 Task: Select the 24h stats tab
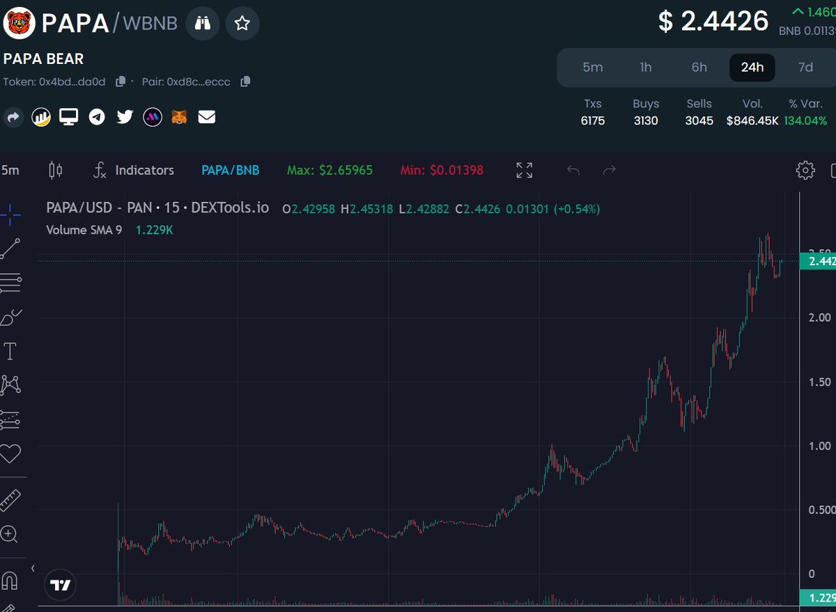752,68
